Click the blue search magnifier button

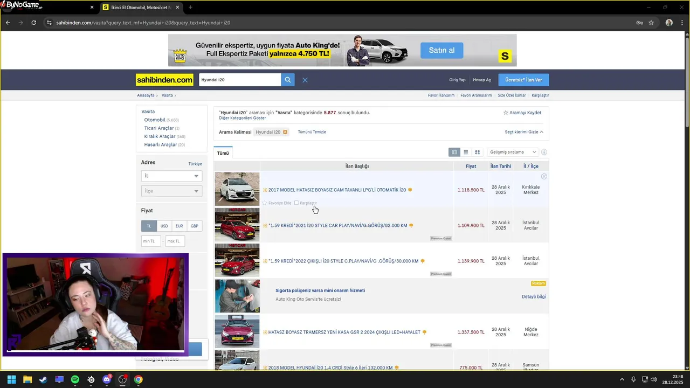288,80
